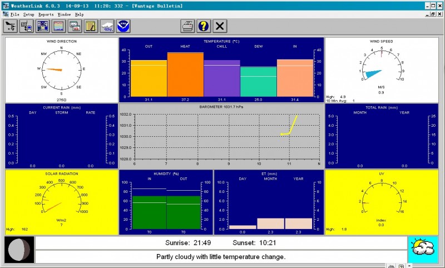
Task: Open help with question mark icon
Action: pyautogui.click(x=204, y=26)
